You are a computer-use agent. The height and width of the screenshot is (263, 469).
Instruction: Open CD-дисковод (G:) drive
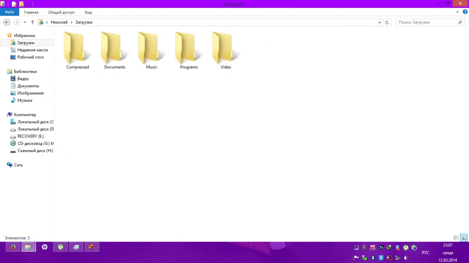tap(32, 144)
